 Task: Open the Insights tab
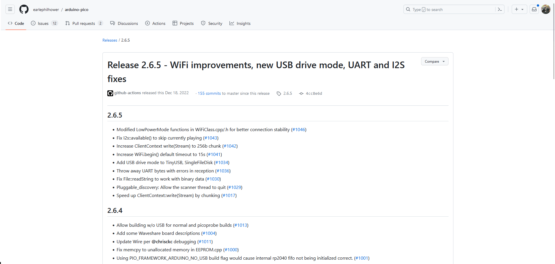tap(240, 23)
